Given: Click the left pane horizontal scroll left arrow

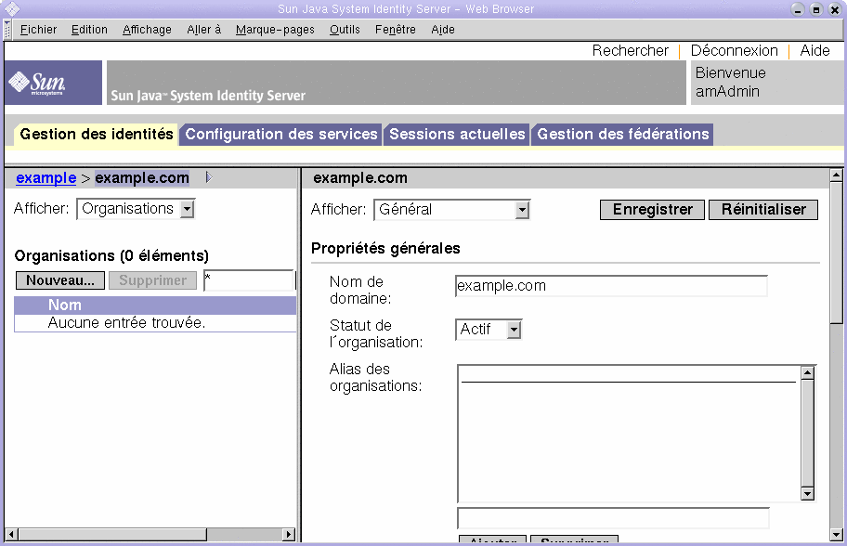Looking at the screenshot, I should 11,535.
